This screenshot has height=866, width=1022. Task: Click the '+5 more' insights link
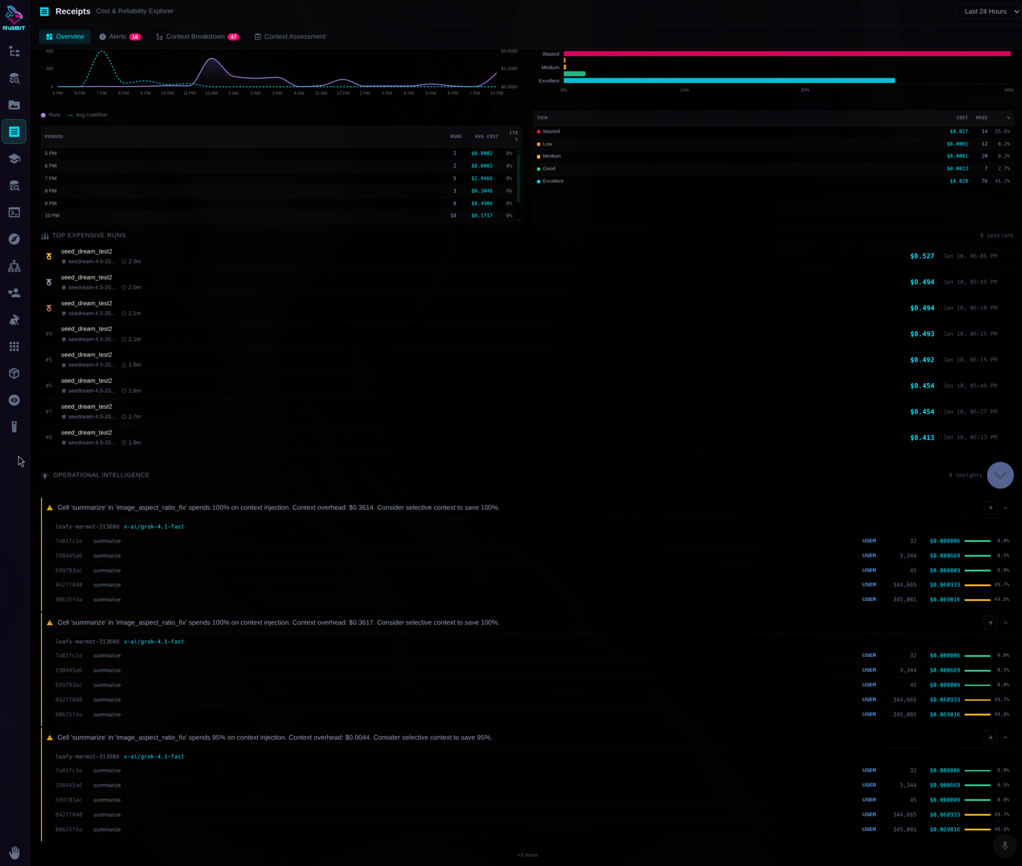527,855
